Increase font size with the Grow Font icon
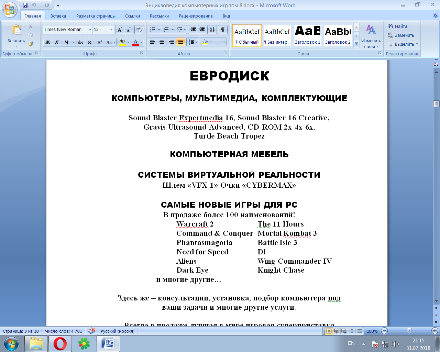The height and width of the screenshot is (352, 440). click(120, 30)
